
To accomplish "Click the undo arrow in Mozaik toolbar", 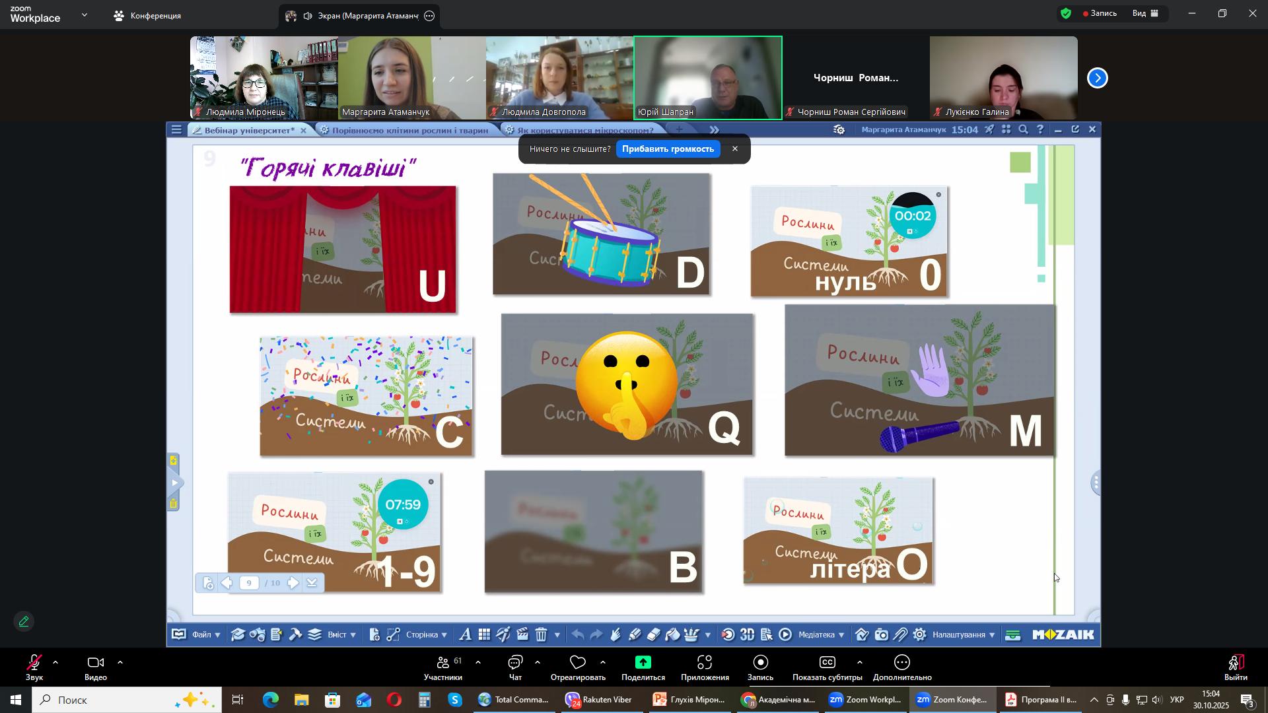I will pos(578,635).
